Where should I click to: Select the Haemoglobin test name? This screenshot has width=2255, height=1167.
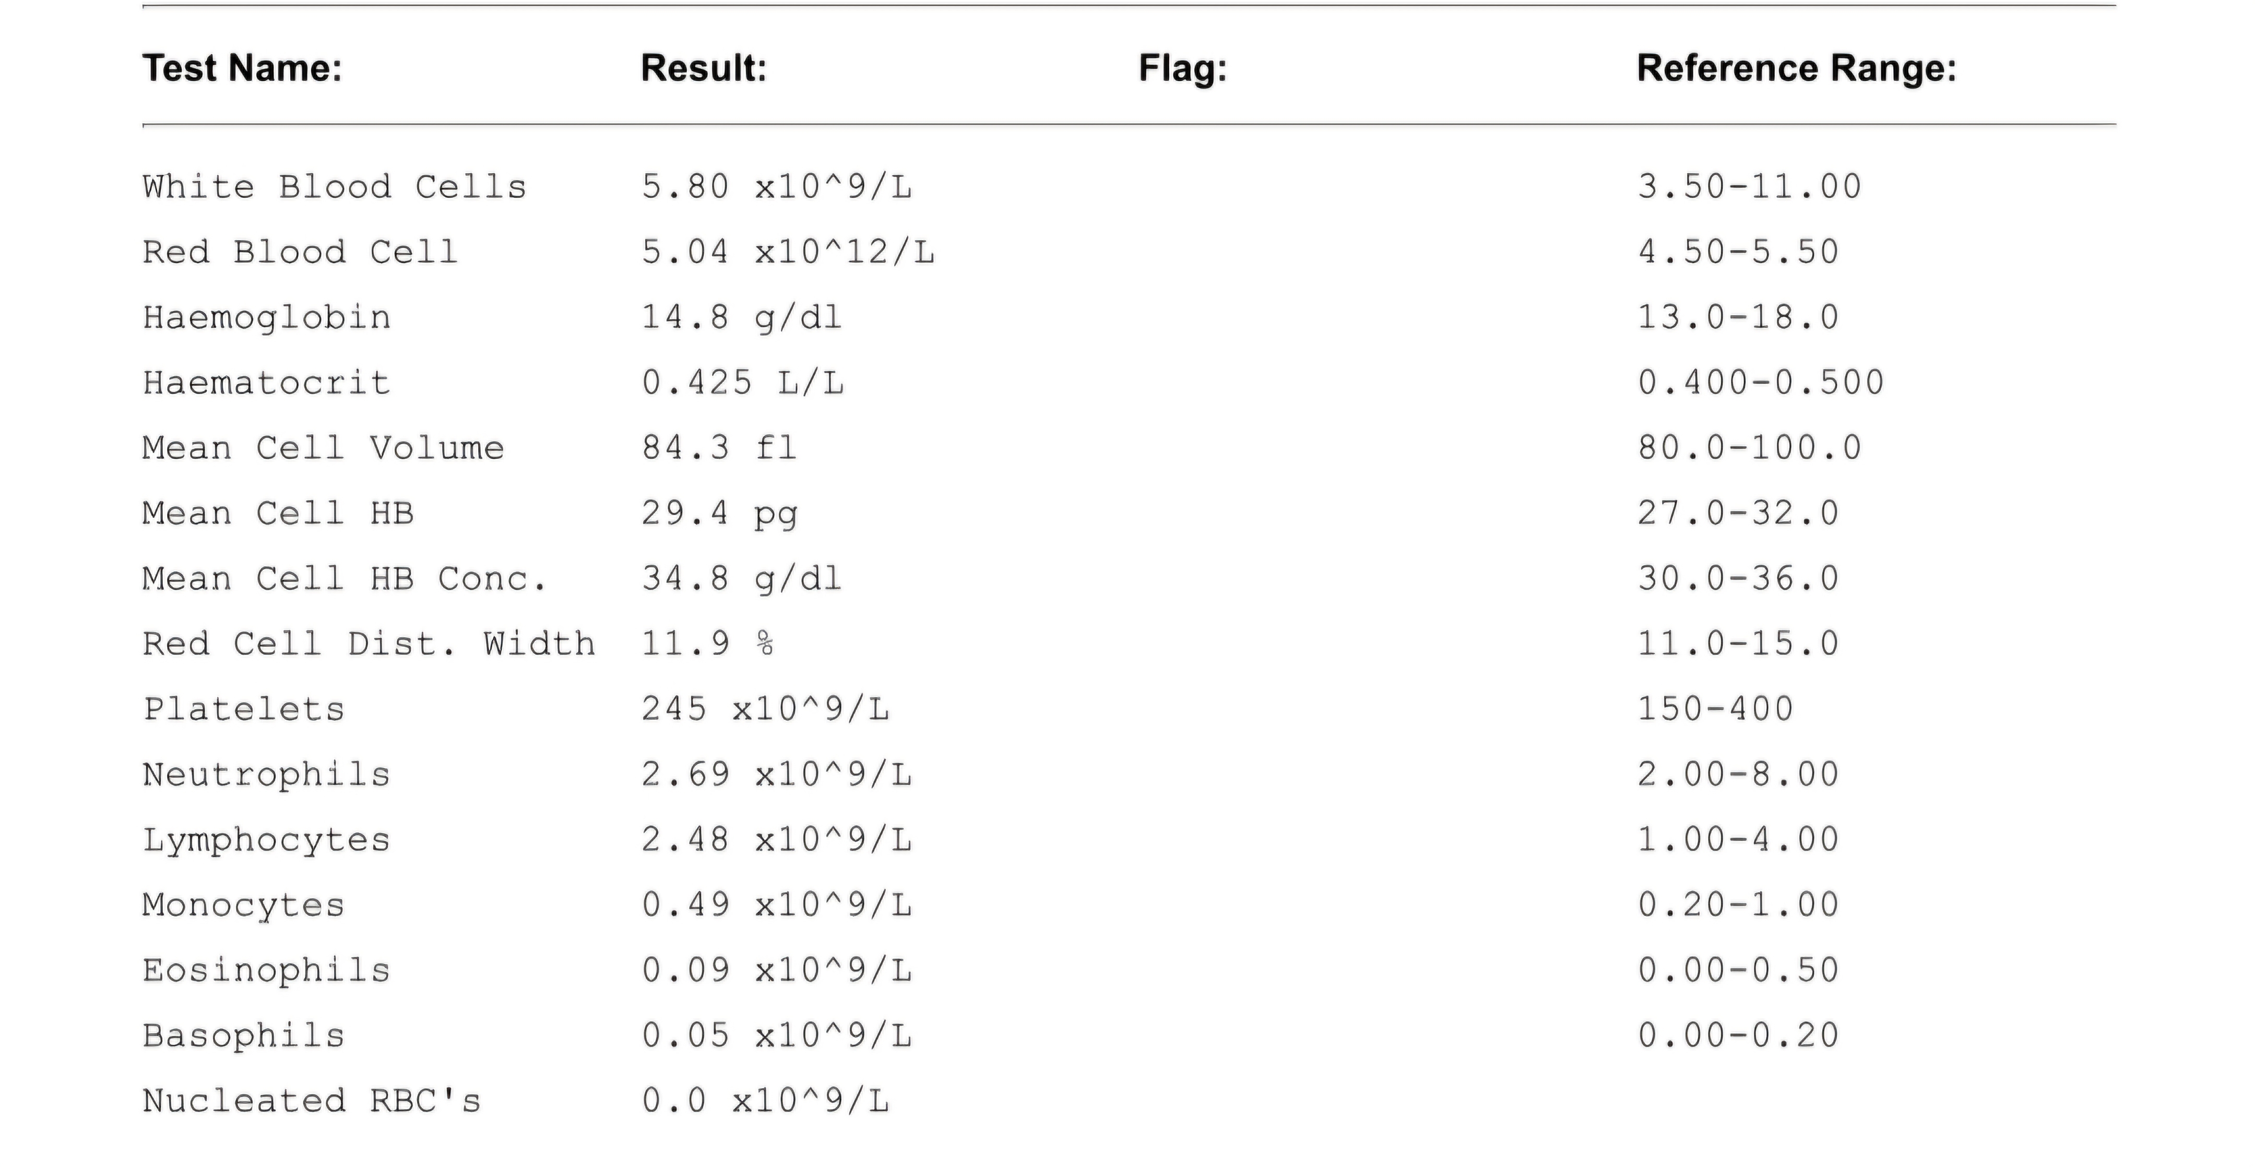pyautogui.click(x=266, y=318)
